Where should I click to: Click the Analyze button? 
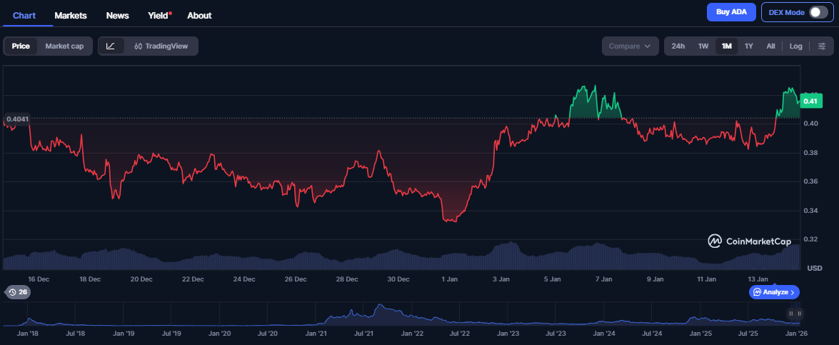[774, 292]
